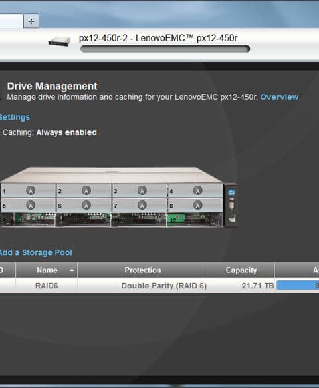Screen dimensions: 319x388
Task: Select drive bay 2 status icon
Action: coord(86,190)
